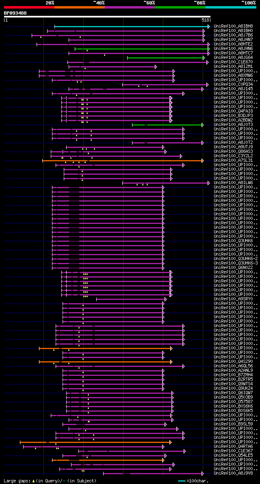
Task: View the UniRef100_Q54LE5 record
Action: coord(233,456)
